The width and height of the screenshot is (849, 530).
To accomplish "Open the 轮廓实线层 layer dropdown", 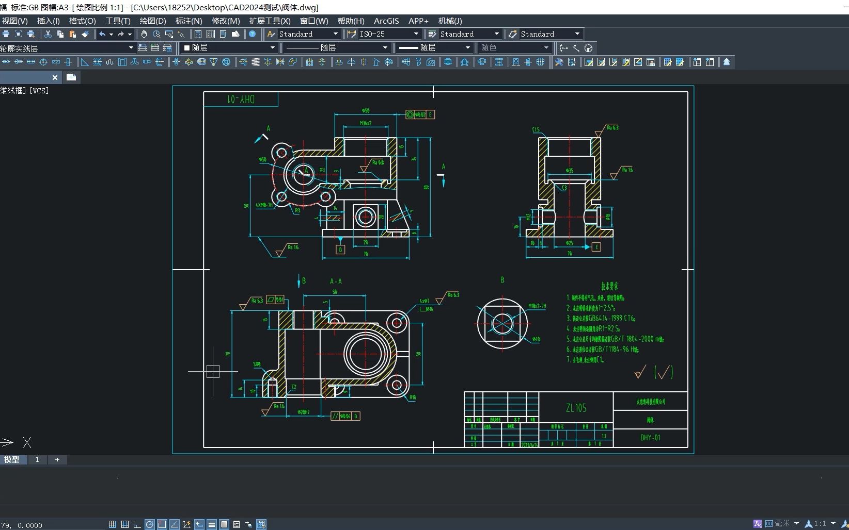I will (x=67, y=48).
